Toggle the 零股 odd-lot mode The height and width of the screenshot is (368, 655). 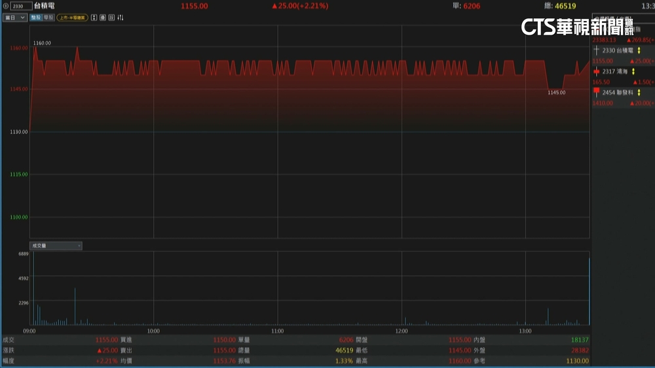tap(48, 18)
